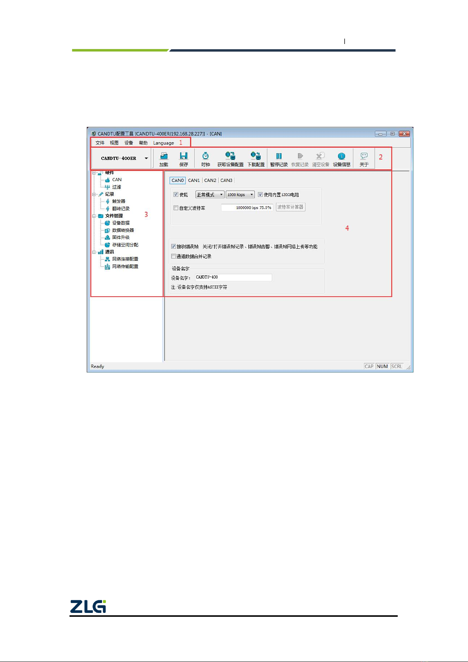Select 固件升级 firmware upgrade node
Screen dimensions: 468x662
point(121,237)
